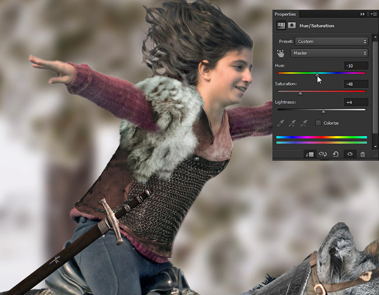Enable the Colorize checkbox
The height and width of the screenshot is (295, 379).
[x=318, y=123]
